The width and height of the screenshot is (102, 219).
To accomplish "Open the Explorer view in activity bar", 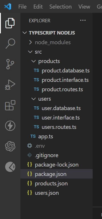I will (10, 23).
